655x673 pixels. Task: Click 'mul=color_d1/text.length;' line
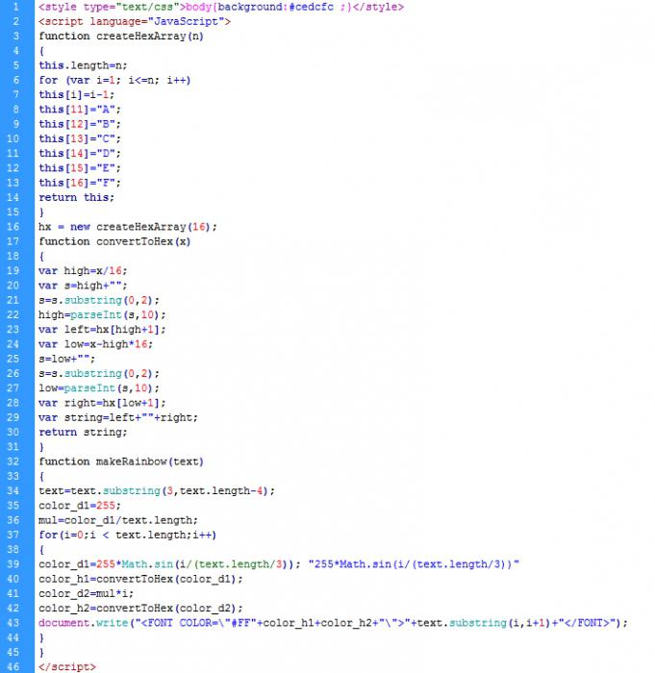pyautogui.click(x=118, y=520)
